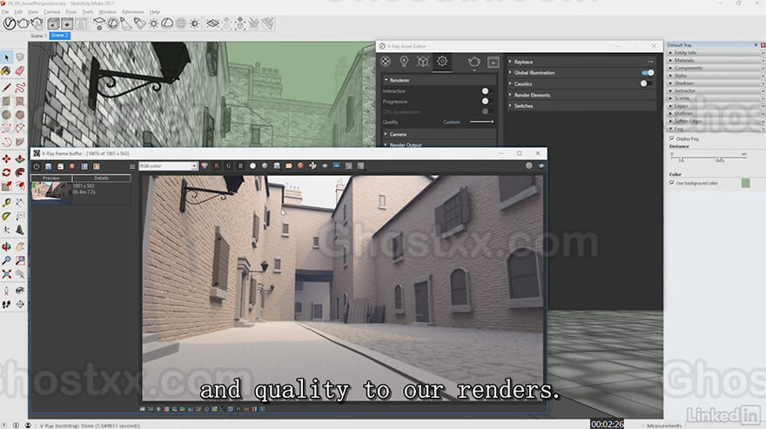Open RGB color channel dropdown

167,166
